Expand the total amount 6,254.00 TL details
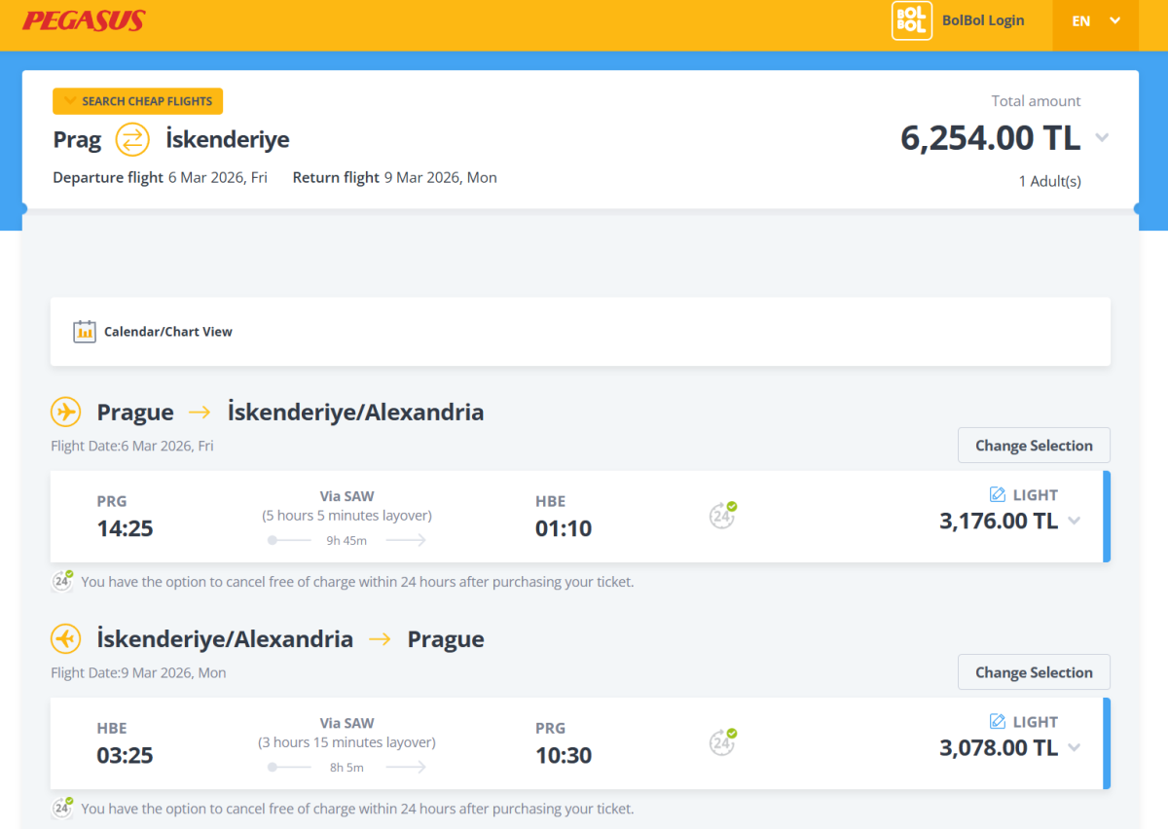 [1102, 138]
